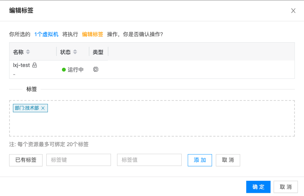Sort by 名称 using the sort arrows

point(28,52)
